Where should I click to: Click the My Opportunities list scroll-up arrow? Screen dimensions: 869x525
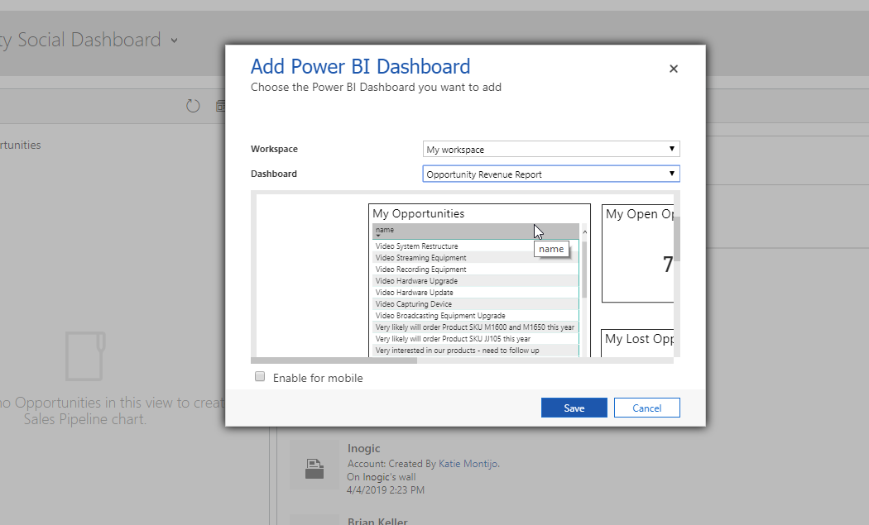click(584, 232)
